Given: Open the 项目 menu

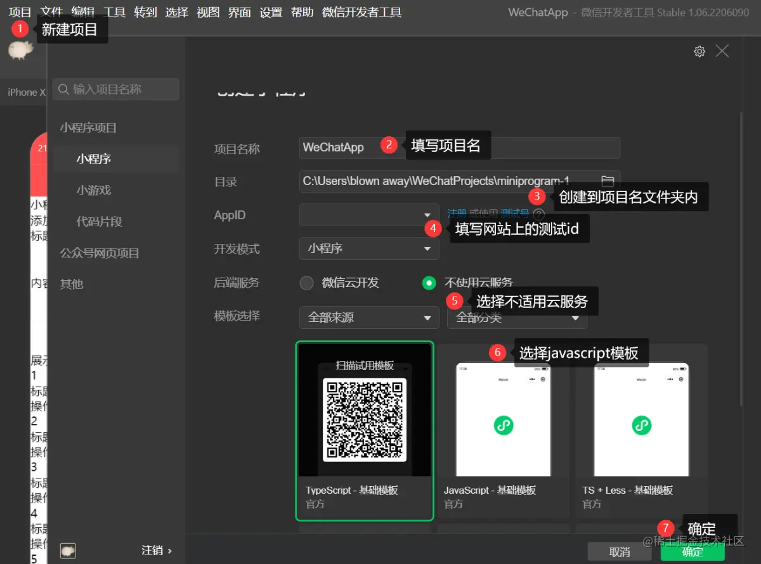Looking at the screenshot, I should pyautogui.click(x=20, y=12).
